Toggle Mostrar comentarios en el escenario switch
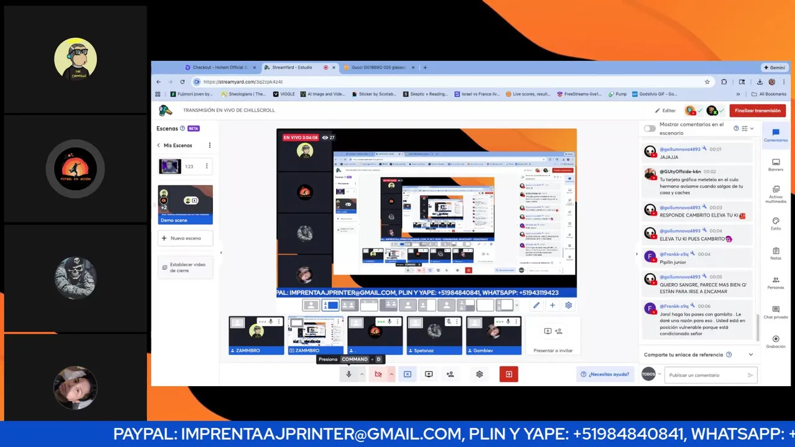795x447 pixels. point(650,129)
